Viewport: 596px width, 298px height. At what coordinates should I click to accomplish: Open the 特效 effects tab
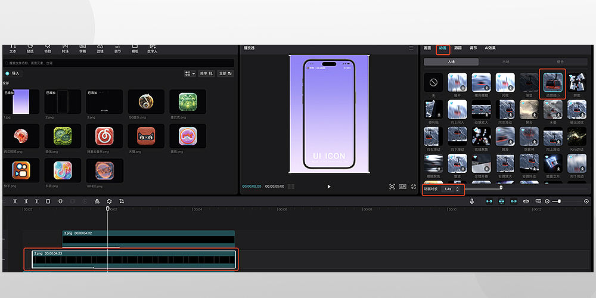(x=48, y=48)
